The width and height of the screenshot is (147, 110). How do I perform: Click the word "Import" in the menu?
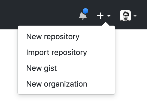tap(38, 53)
